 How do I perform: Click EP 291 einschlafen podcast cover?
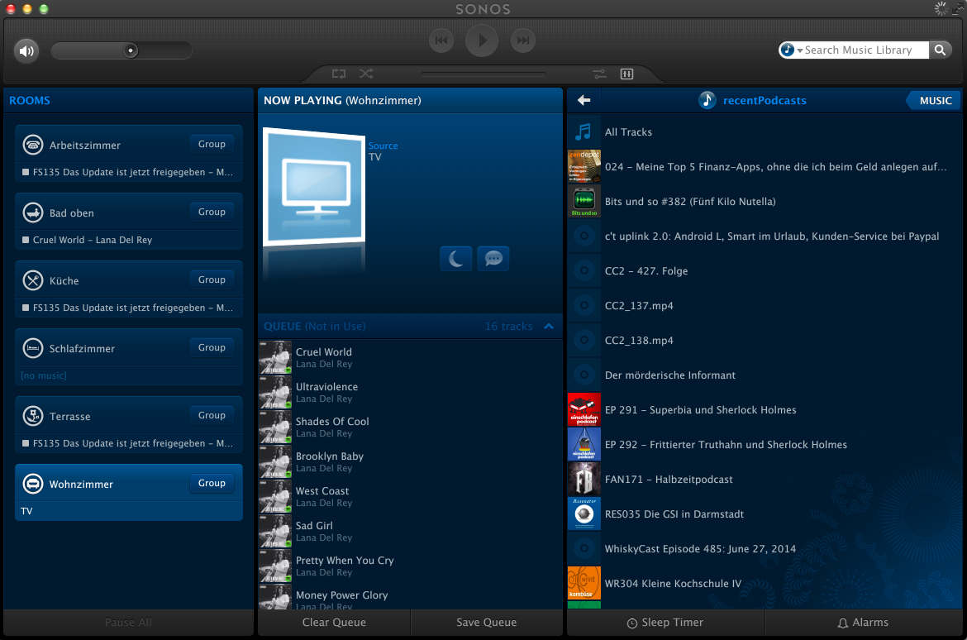click(x=584, y=409)
